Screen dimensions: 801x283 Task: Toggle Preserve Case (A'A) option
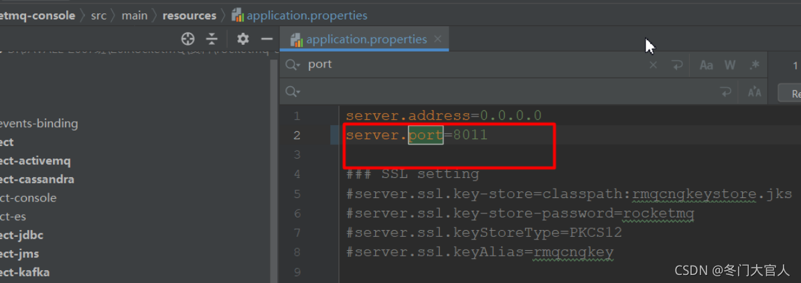click(x=754, y=92)
